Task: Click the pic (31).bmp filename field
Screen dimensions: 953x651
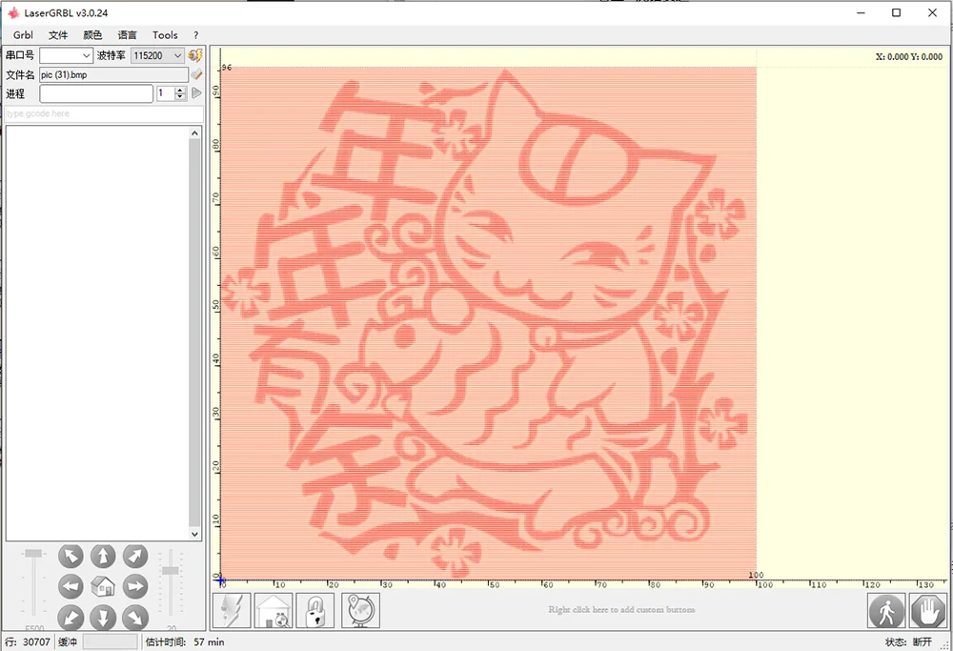Action: (x=113, y=74)
